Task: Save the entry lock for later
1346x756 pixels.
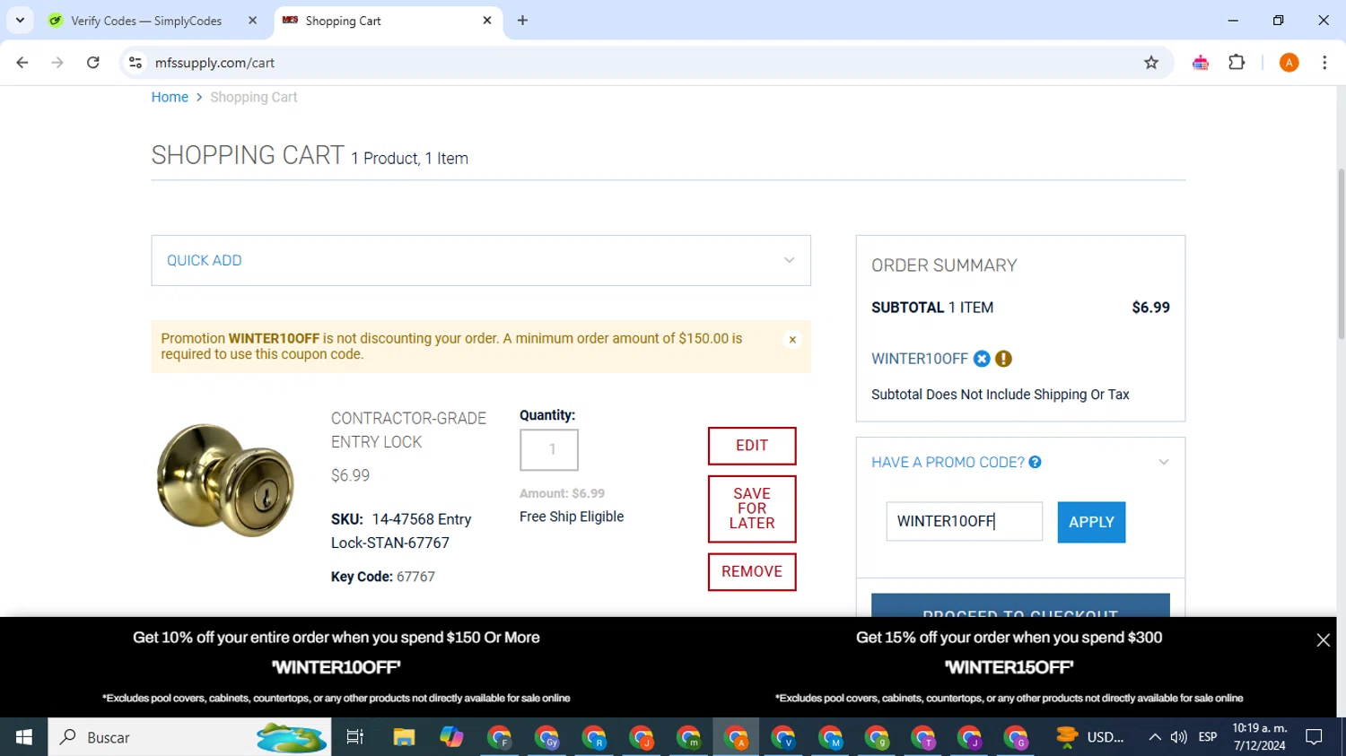Action: point(752,508)
